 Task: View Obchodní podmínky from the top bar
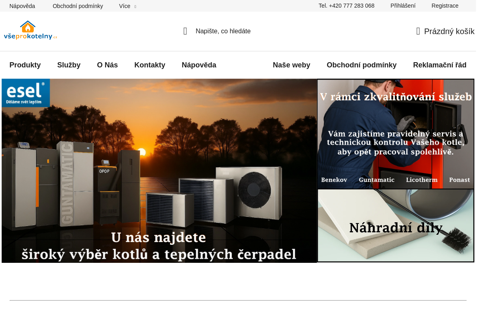(78, 6)
